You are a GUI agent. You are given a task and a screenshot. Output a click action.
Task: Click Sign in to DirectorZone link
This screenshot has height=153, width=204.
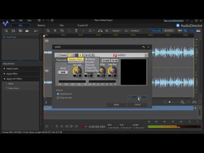174,21
